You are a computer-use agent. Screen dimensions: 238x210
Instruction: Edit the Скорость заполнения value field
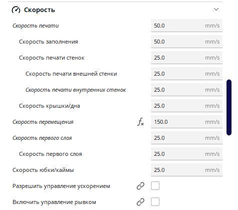[186, 42]
